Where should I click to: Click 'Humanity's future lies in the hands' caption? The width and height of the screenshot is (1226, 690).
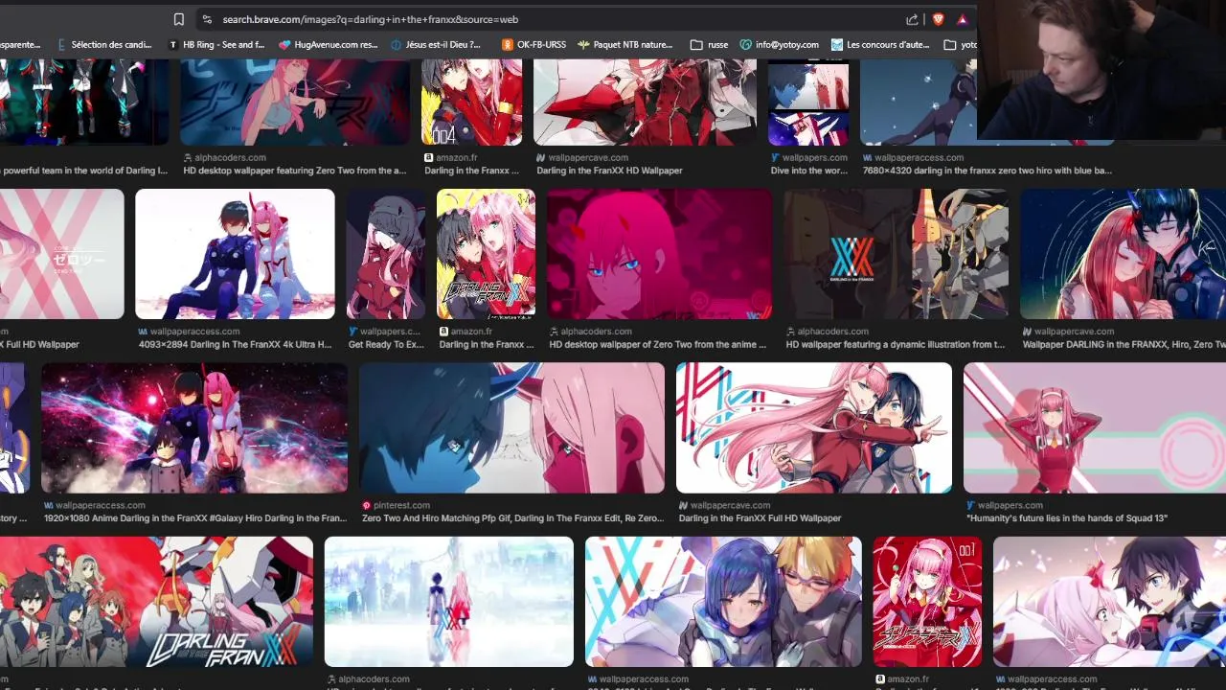tap(1067, 517)
